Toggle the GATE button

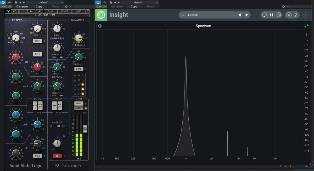[x=78, y=69]
